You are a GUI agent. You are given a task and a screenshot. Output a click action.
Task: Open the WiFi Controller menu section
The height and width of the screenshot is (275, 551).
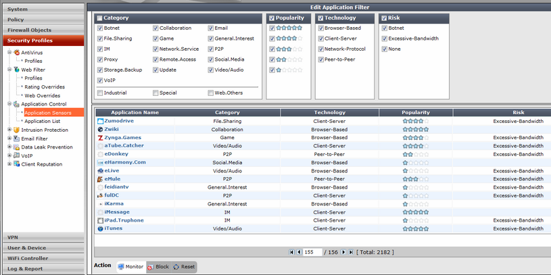(43, 258)
